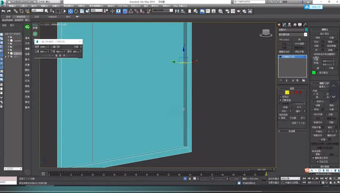Click the green hard edge color swatch
340x193 pixels.
click(x=314, y=73)
